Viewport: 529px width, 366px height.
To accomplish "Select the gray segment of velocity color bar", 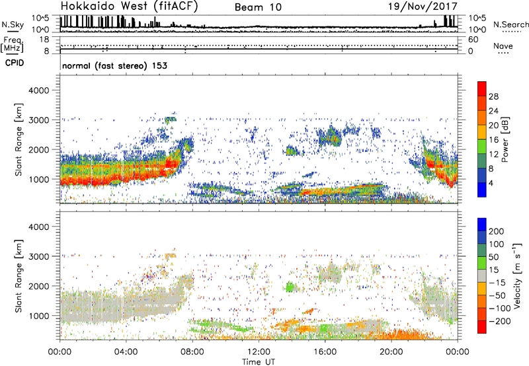I will [x=482, y=275].
